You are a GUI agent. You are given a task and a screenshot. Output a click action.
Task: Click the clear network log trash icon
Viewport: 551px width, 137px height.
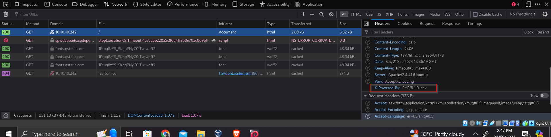point(5,14)
